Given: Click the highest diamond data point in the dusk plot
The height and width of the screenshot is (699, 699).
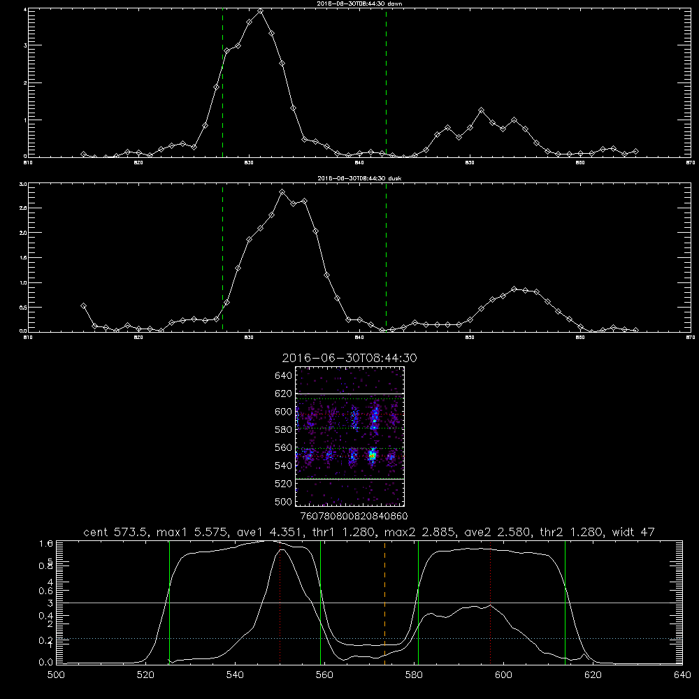Looking at the screenshot, I should tap(282, 192).
